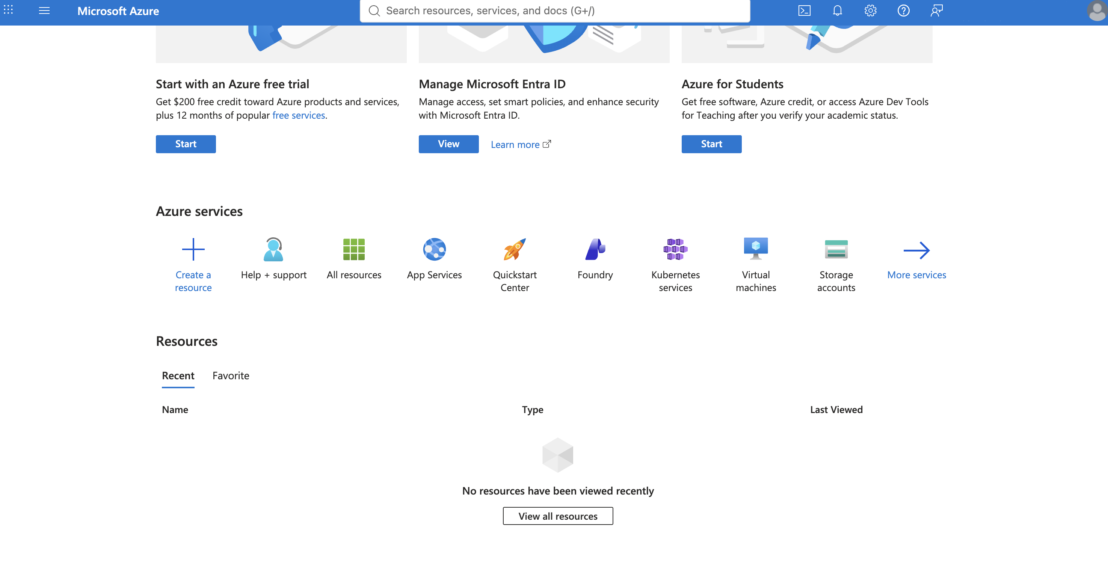Screen dimensions: 1108x564
Task: Click the Last Viewed column header
Action: click(836, 410)
